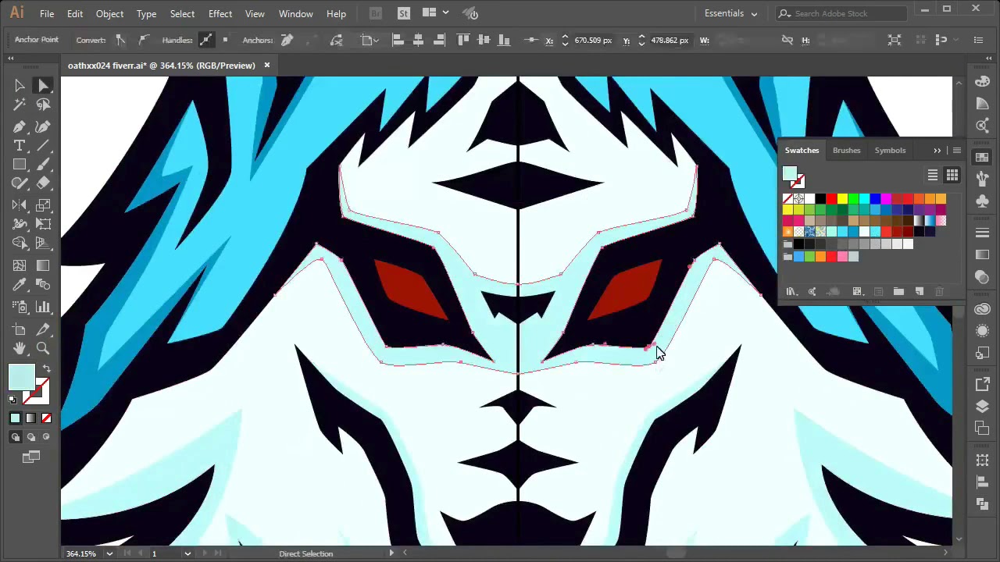
Task: Select the Shaper tool
Action: [20, 183]
